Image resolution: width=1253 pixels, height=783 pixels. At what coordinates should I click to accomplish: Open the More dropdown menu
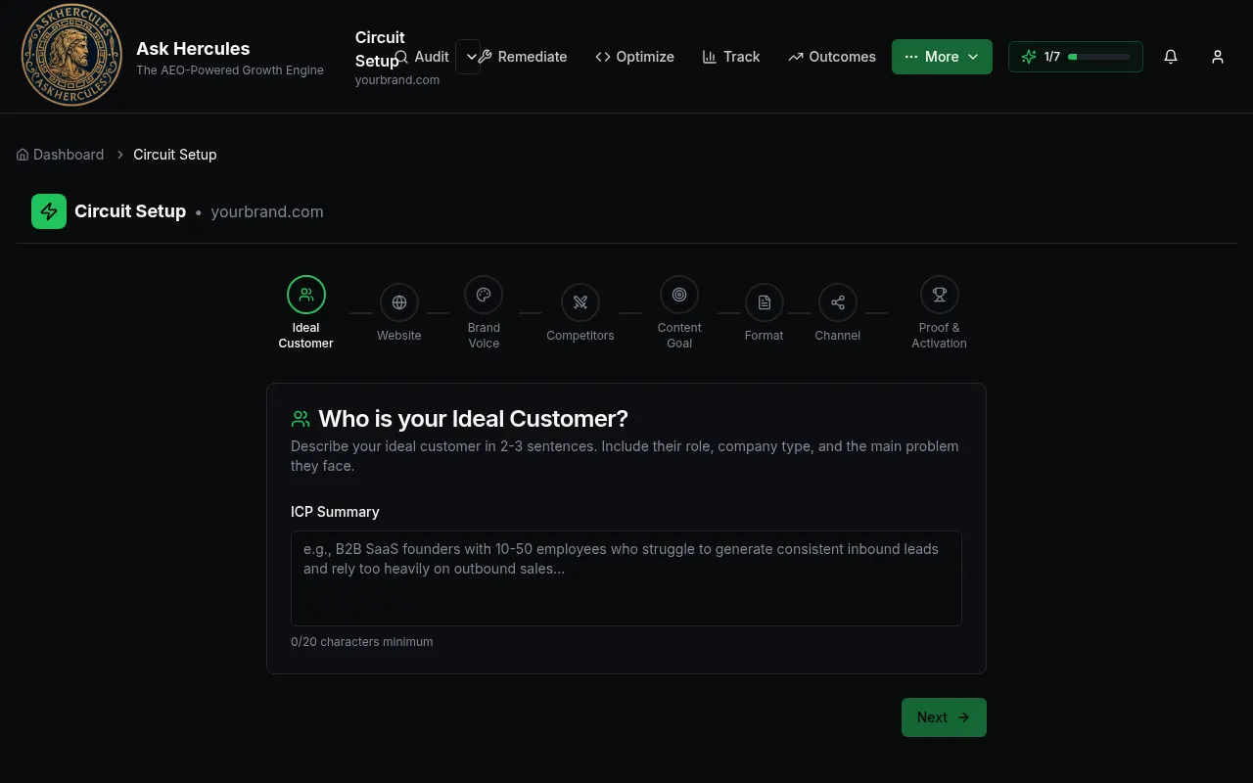point(942,57)
